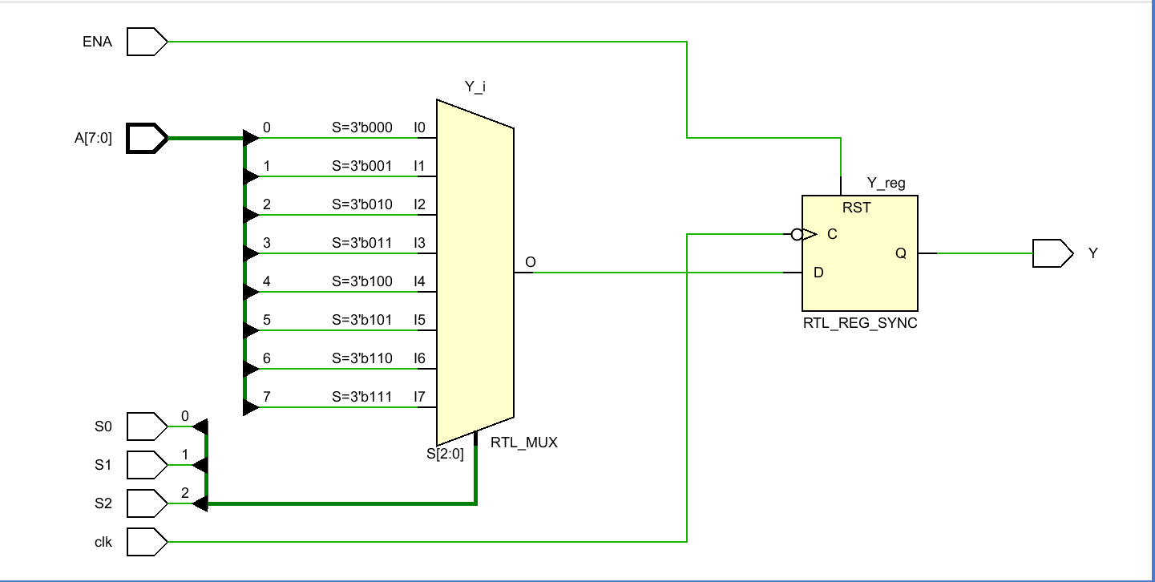Click the O output pin of the mux
The image size is (1155, 582).
pos(531,262)
